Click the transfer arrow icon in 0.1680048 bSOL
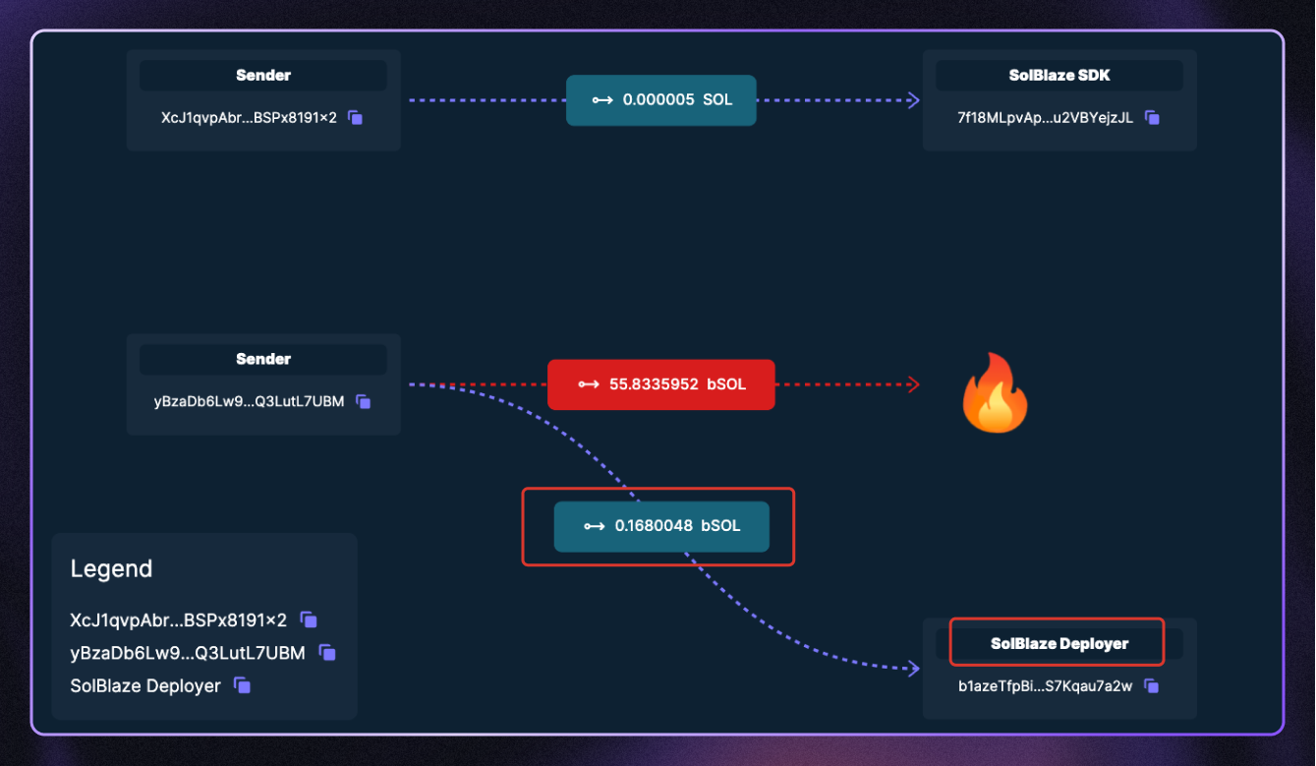The width and height of the screenshot is (1316, 766). (595, 526)
